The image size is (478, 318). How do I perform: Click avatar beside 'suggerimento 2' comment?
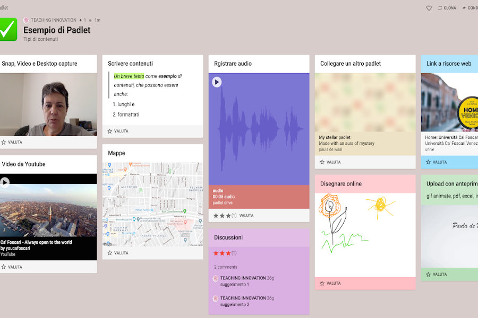click(x=216, y=298)
